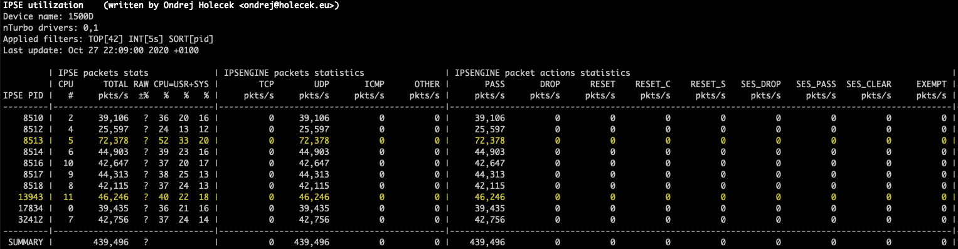Click total value 25,597 in the IPSE packets stats section
This screenshot has width=958, height=249.
click(x=114, y=130)
